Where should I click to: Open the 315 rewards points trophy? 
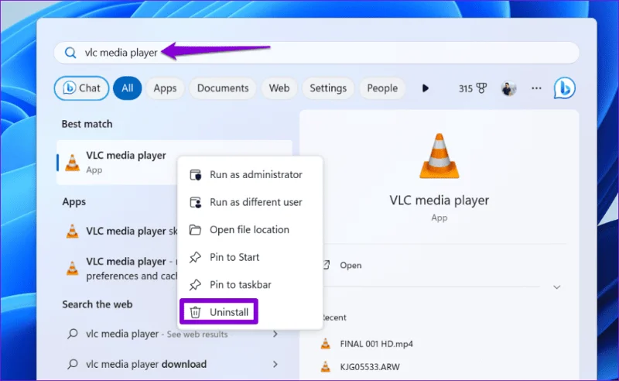tap(473, 88)
